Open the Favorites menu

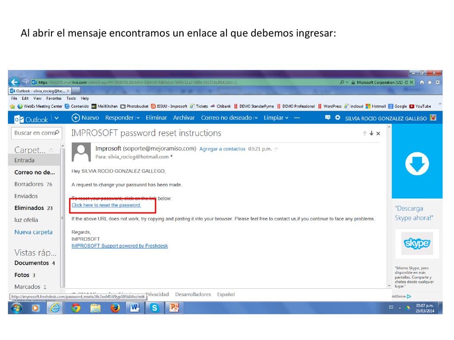point(54,98)
